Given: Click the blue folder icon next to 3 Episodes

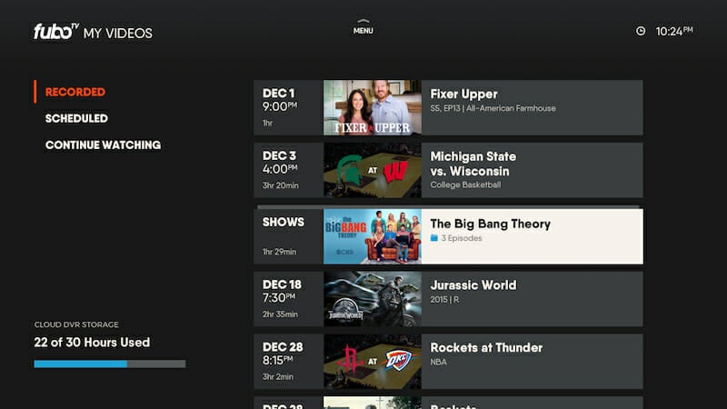Looking at the screenshot, I should 434,238.
